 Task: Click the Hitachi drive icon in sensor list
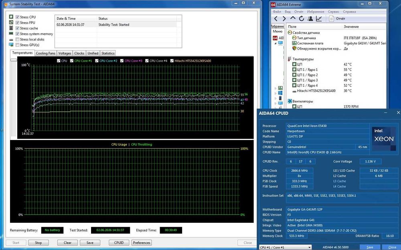click(x=294, y=91)
